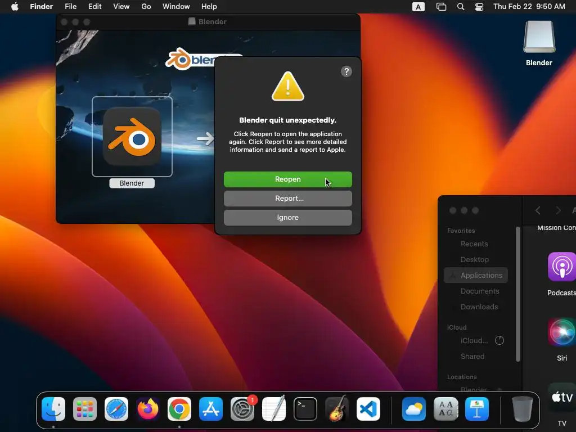
Task: Select Shared in Finder sidebar
Action: pyautogui.click(x=476, y=356)
